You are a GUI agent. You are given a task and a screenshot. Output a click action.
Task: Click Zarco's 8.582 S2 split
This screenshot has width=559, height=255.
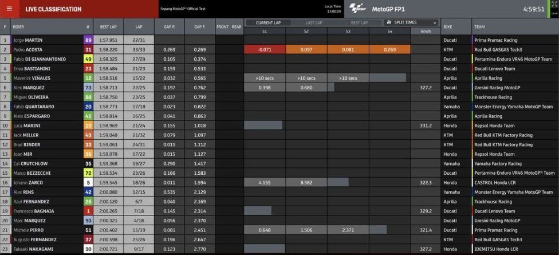pos(306,183)
